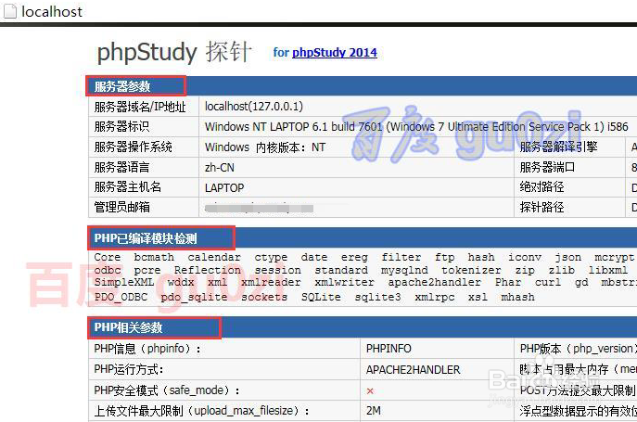Click the ftp module name
Viewport: 637px width, 422px height.
(445, 258)
